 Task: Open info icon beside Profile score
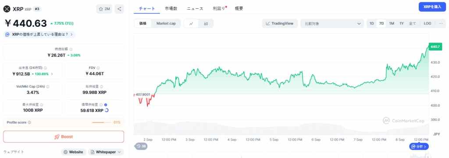[x=29, y=122]
